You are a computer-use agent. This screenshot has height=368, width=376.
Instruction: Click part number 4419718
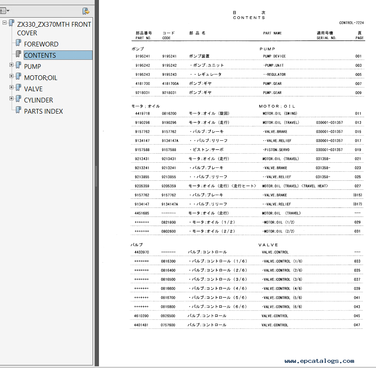(142, 114)
